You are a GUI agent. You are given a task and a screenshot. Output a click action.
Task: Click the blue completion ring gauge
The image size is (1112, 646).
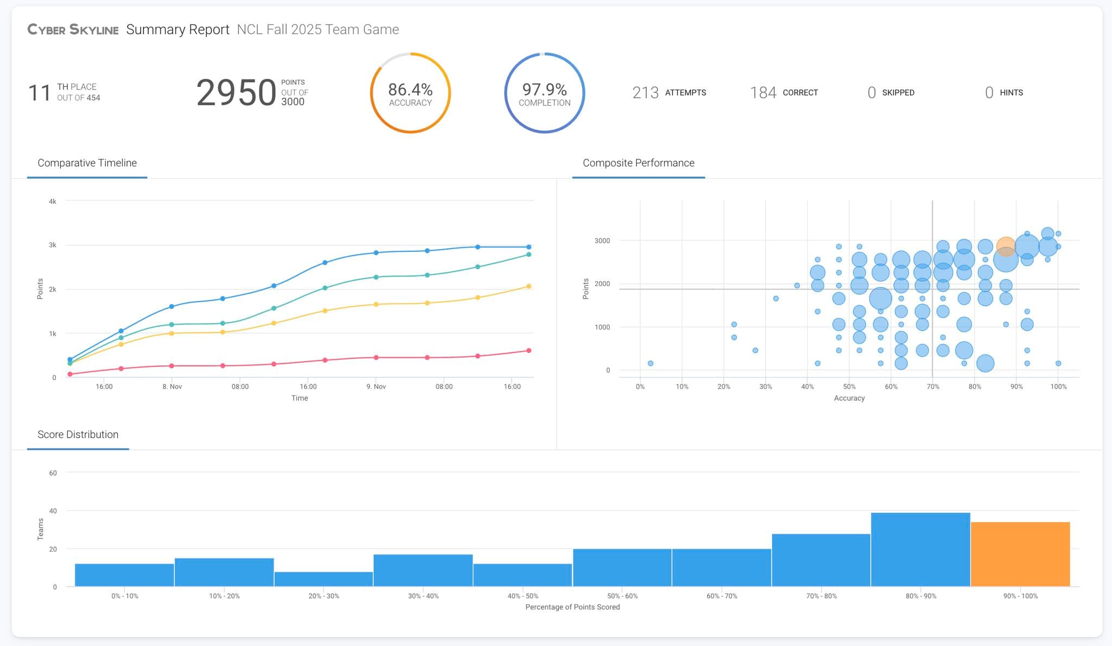pos(545,93)
